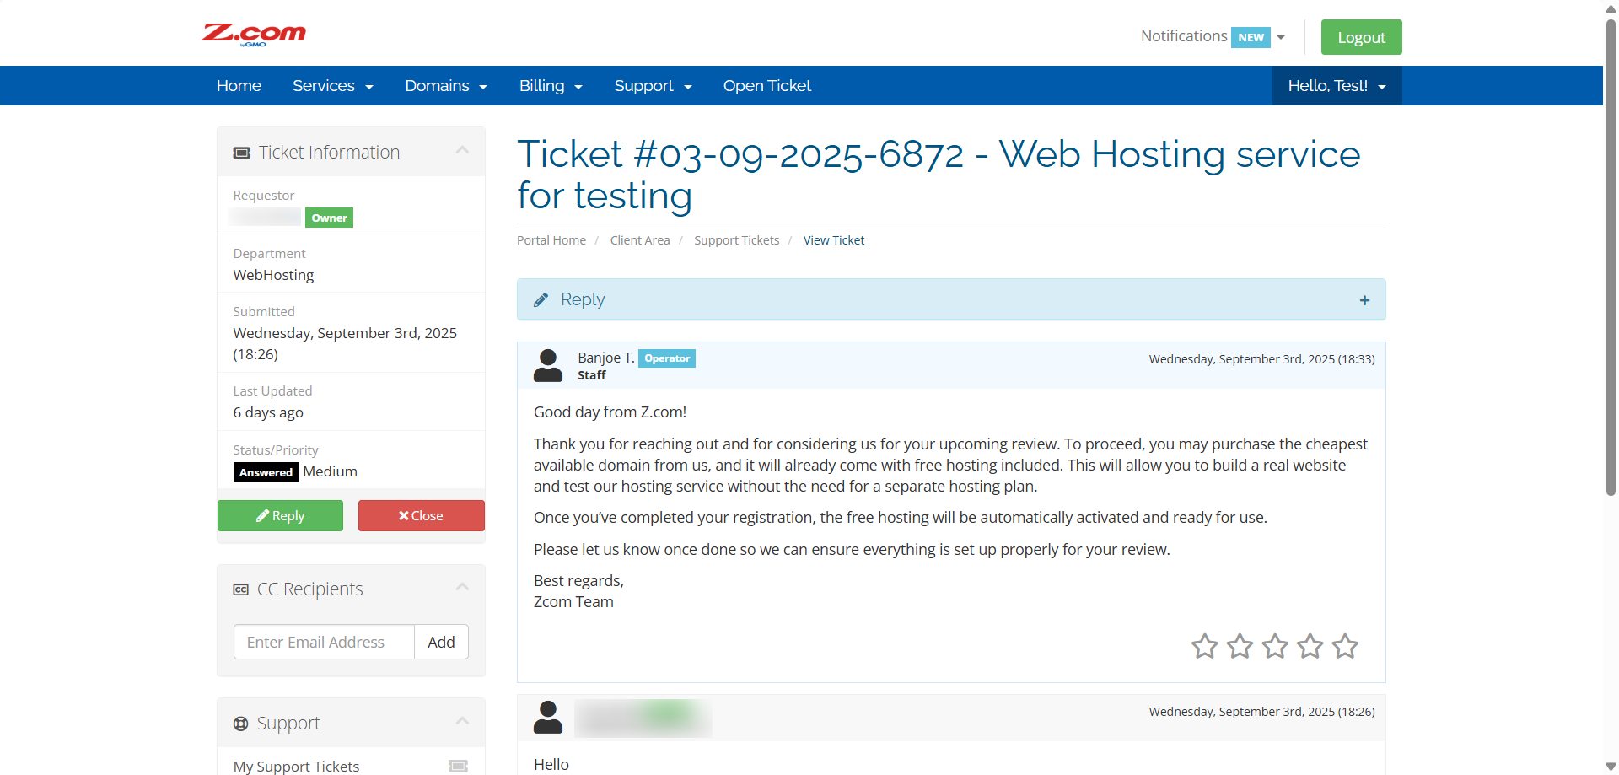Click the Logout button
Screen dimensions: 1619x775
click(1362, 37)
